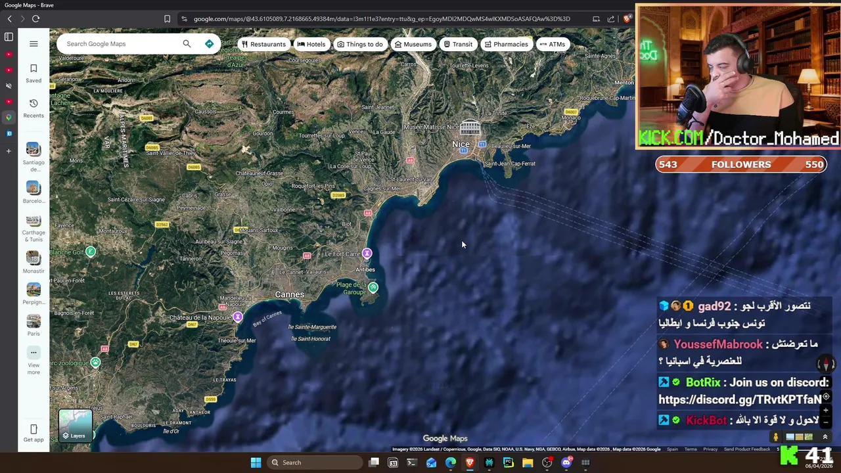
Task: Open the Santiago de... recent item
Action: (34, 156)
